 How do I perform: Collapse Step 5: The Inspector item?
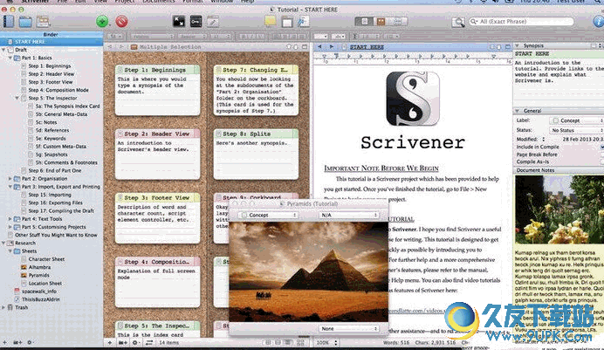[17, 98]
